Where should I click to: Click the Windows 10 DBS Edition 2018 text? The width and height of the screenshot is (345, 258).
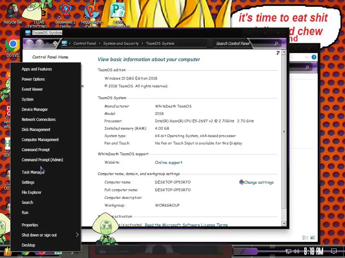click(131, 78)
